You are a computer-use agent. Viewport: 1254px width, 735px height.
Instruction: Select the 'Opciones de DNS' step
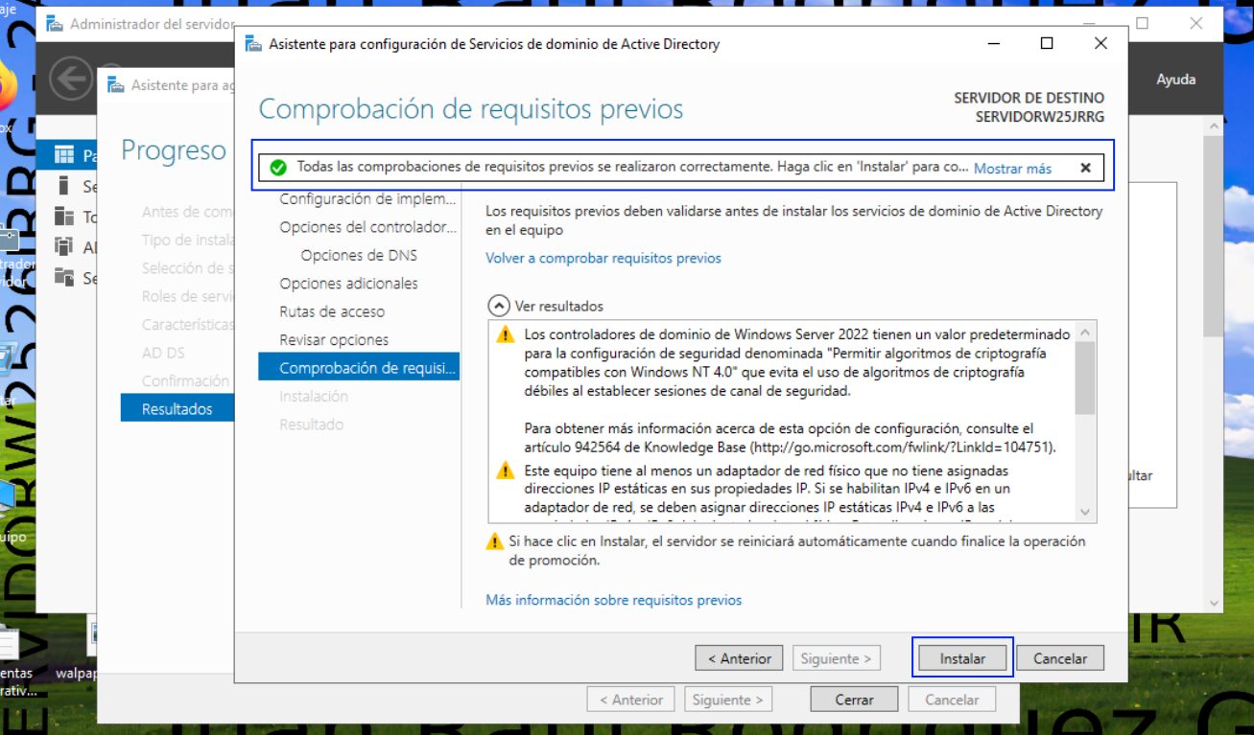(359, 256)
